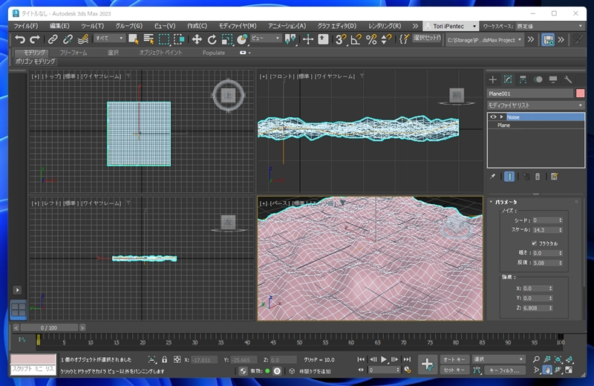This screenshot has width=594, height=386.
Task: Click the Remove Modifier trash icon
Action: [x=537, y=177]
